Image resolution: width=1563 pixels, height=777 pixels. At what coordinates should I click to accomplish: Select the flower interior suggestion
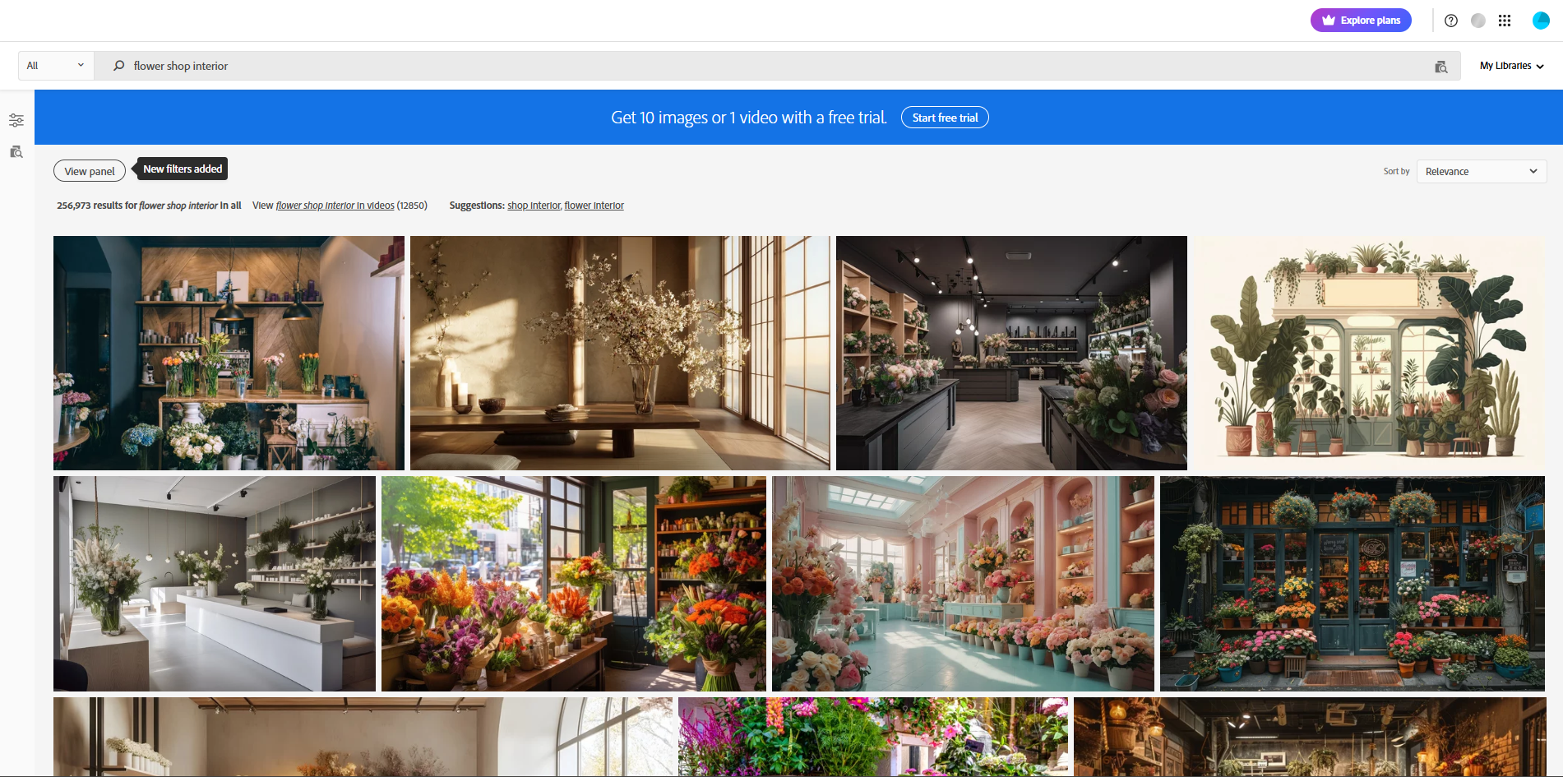tap(594, 205)
